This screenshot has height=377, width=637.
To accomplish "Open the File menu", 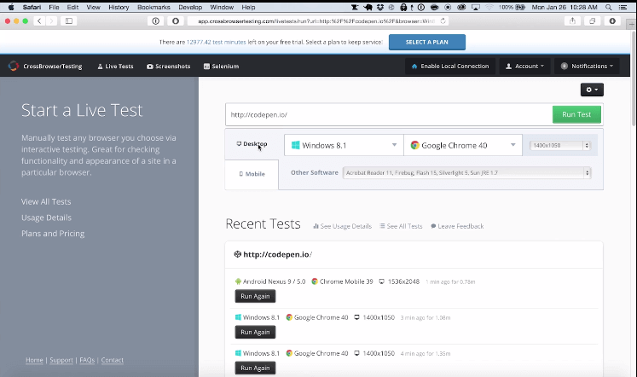I will [x=54, y=8].
